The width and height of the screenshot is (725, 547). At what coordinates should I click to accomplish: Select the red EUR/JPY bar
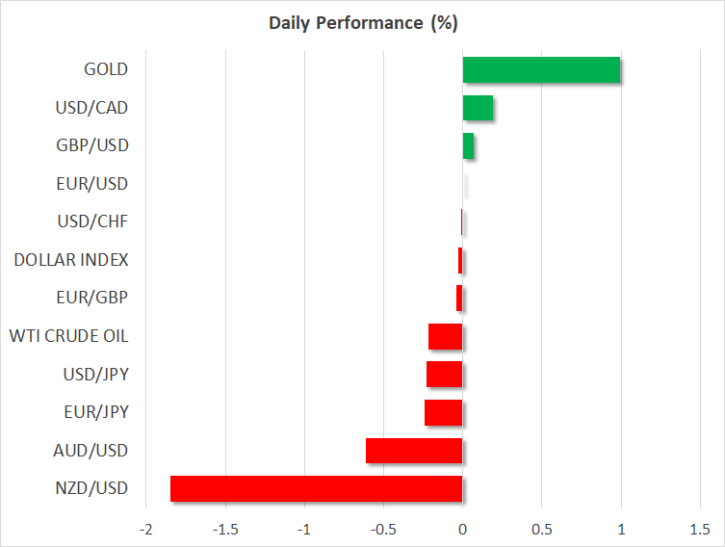[x=443, y=413]
